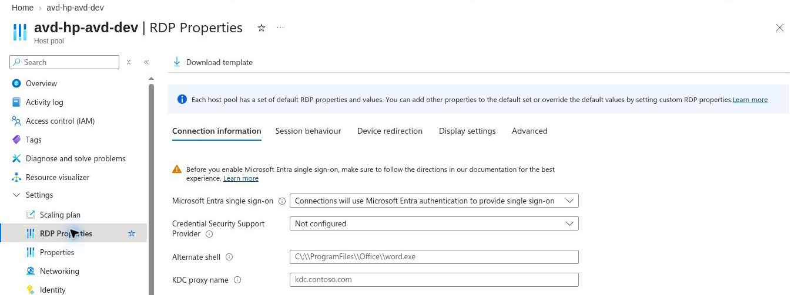The width and height of the screenshot is (801, 295).
Task: Open Resource visualizer menu item
Action: point(58,177)
